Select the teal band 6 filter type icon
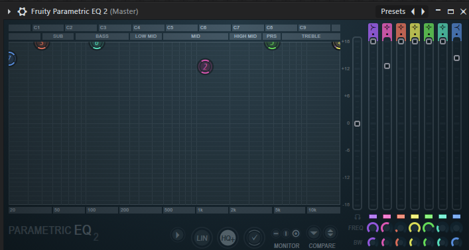The width and height of the screenshot is (469, 250). click(x=442, y=28)
